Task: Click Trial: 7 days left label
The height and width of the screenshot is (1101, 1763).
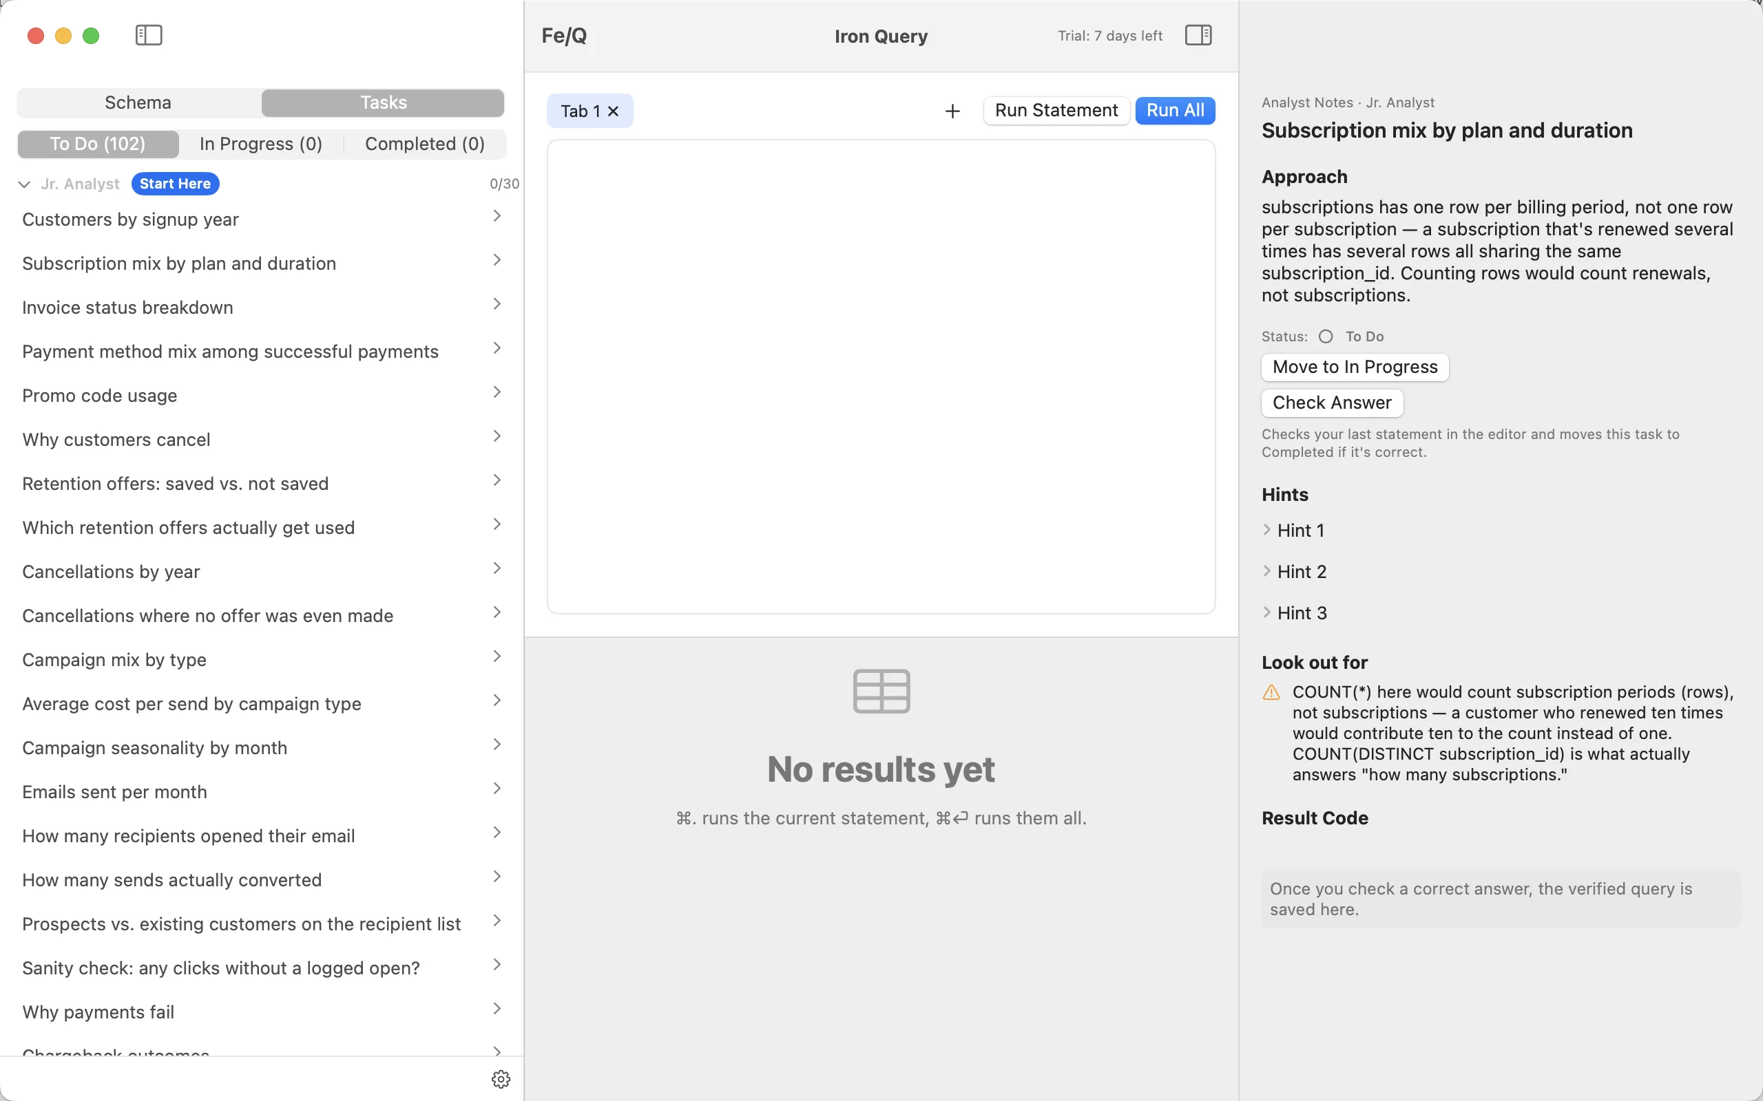Action: (1109, 36)
